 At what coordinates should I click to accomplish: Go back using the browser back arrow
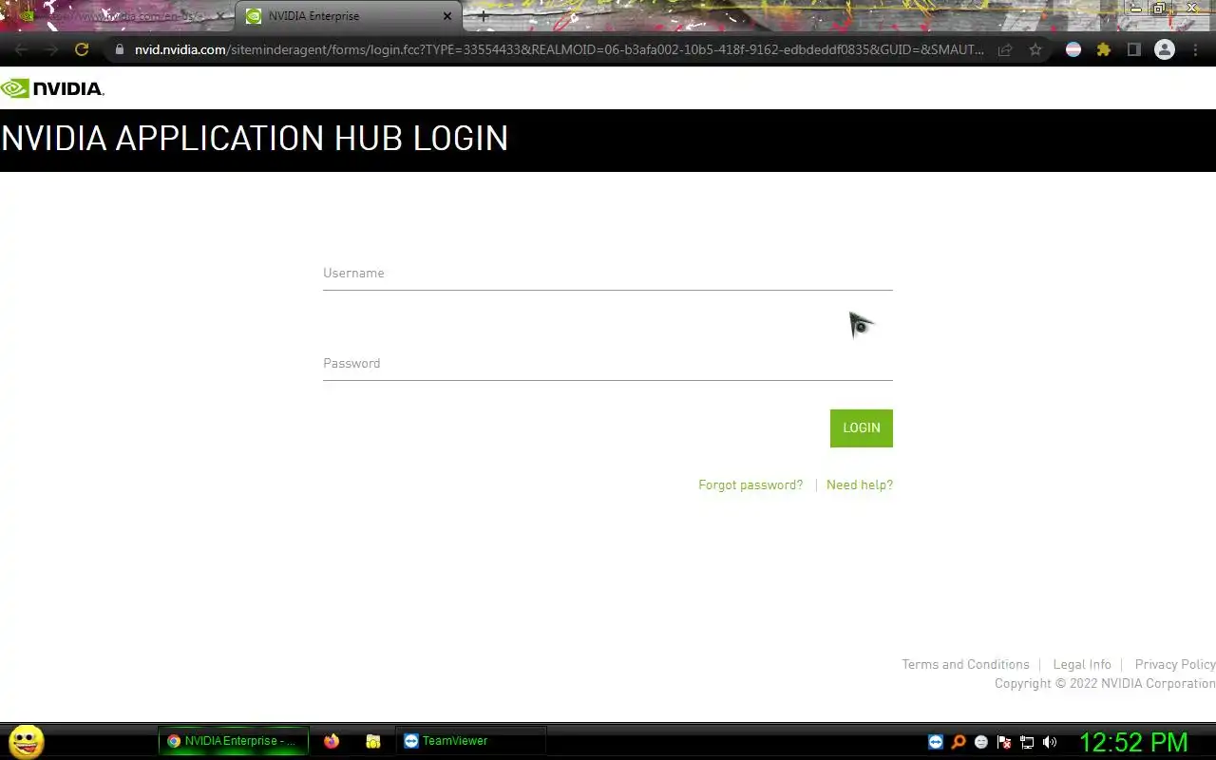(21, 49)
